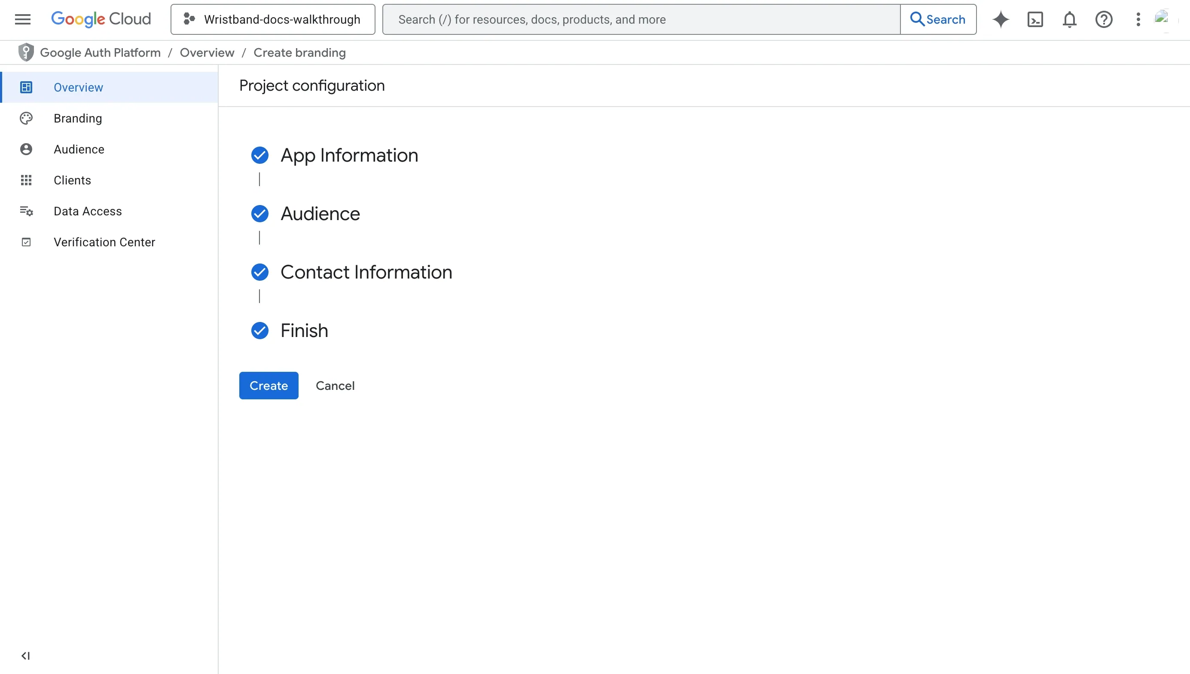Click the App Information checkmark icon

tap(260, 155)
